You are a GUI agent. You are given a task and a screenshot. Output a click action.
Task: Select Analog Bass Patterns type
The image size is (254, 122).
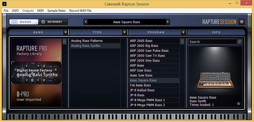click(x=87, y=41)
